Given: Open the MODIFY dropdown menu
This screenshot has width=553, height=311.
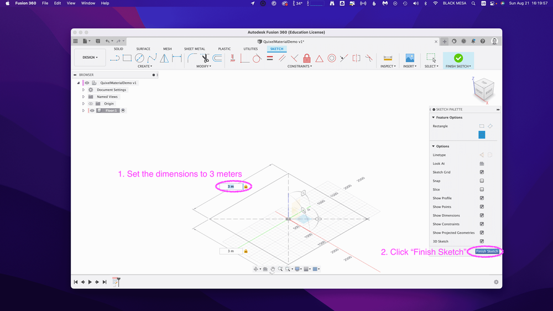Looking at the screenshot, I should click(x=204, y=66).
